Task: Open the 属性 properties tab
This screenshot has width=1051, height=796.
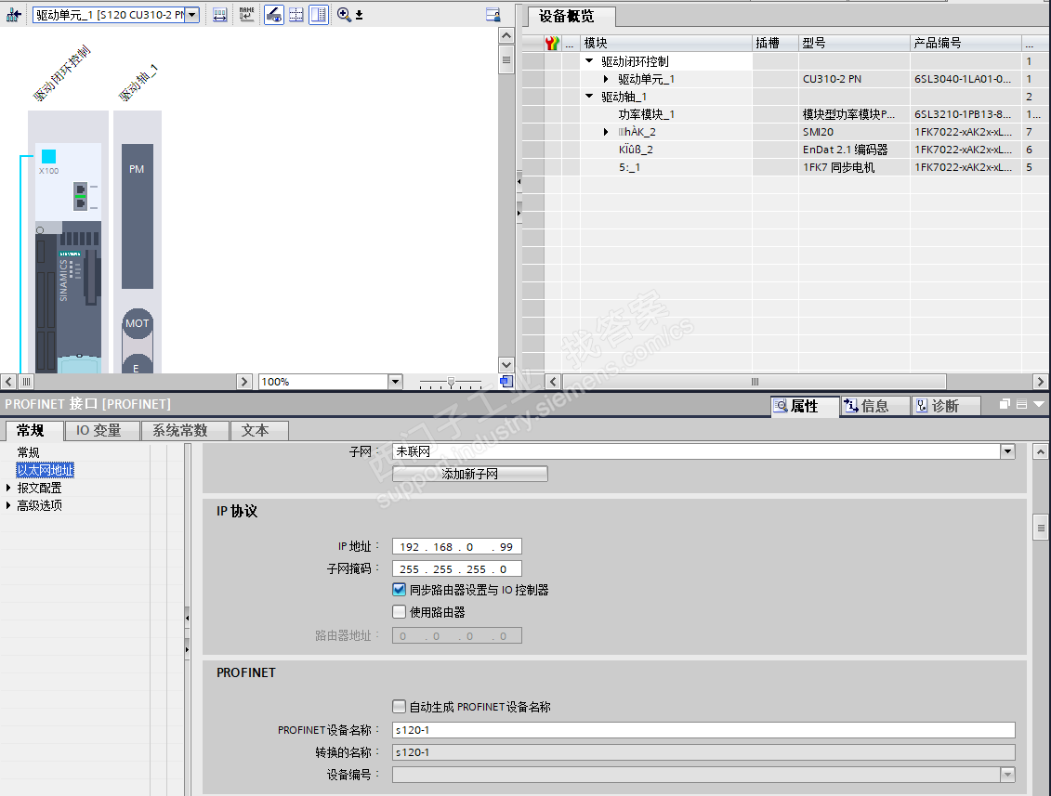Action: pos(805,406)
